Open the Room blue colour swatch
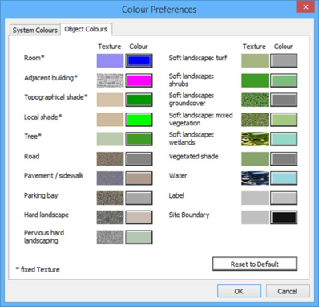This screenshot has width=319, height=307. click(139, 60)
